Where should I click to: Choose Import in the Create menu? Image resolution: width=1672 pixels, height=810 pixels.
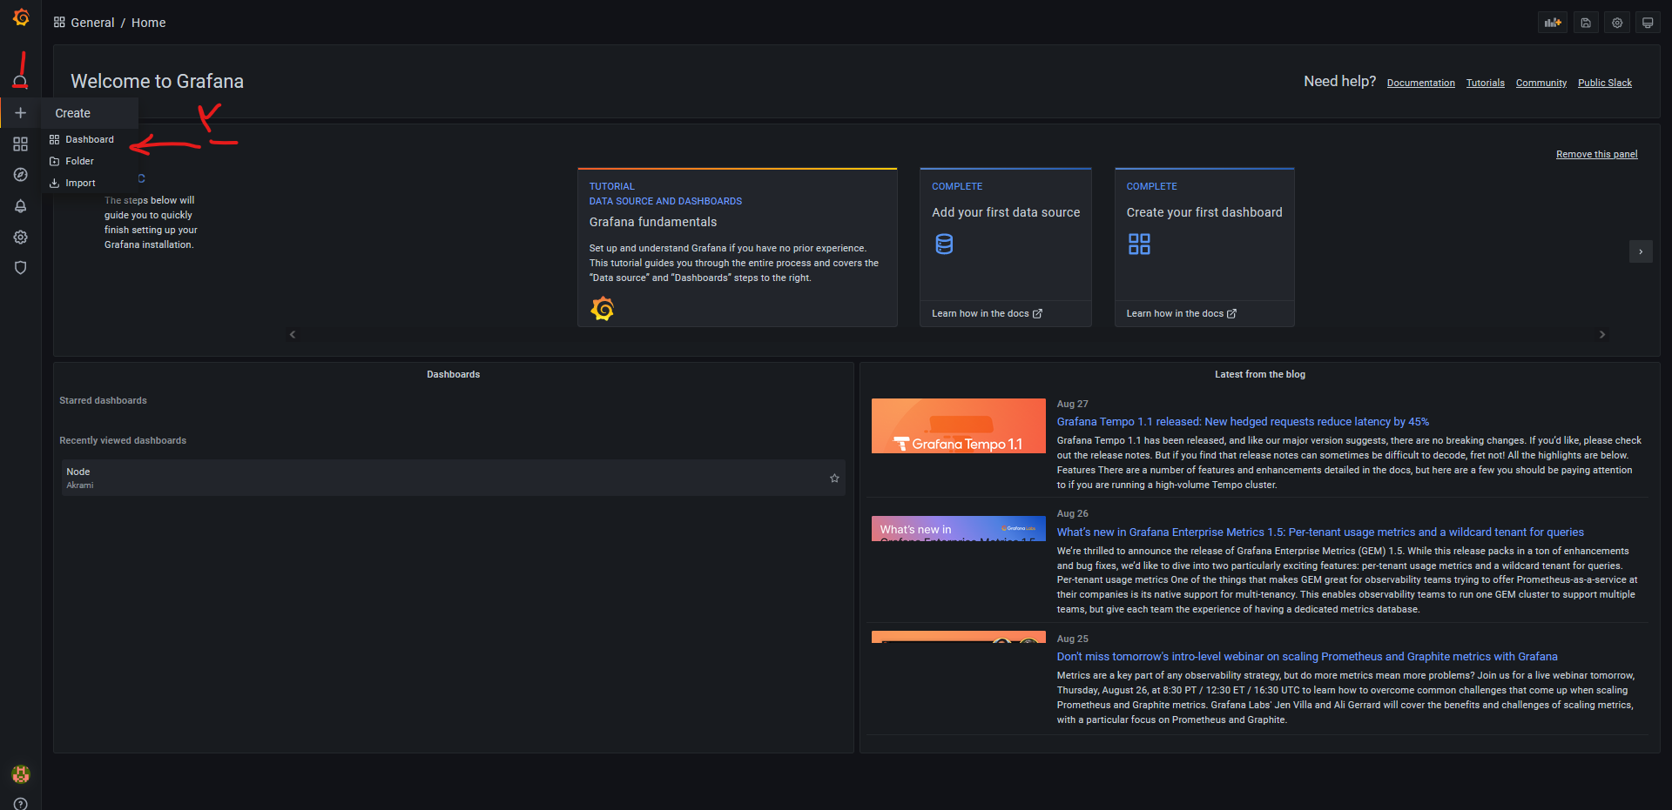coord(80,183)
